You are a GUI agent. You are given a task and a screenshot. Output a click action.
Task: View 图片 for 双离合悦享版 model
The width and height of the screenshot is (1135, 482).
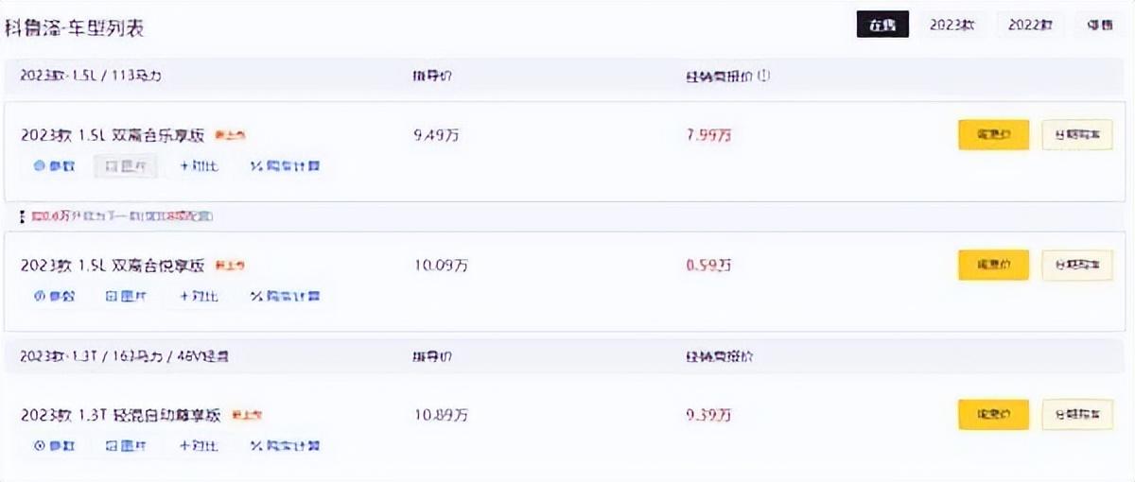pyautogui.click(x=125, y=297)
